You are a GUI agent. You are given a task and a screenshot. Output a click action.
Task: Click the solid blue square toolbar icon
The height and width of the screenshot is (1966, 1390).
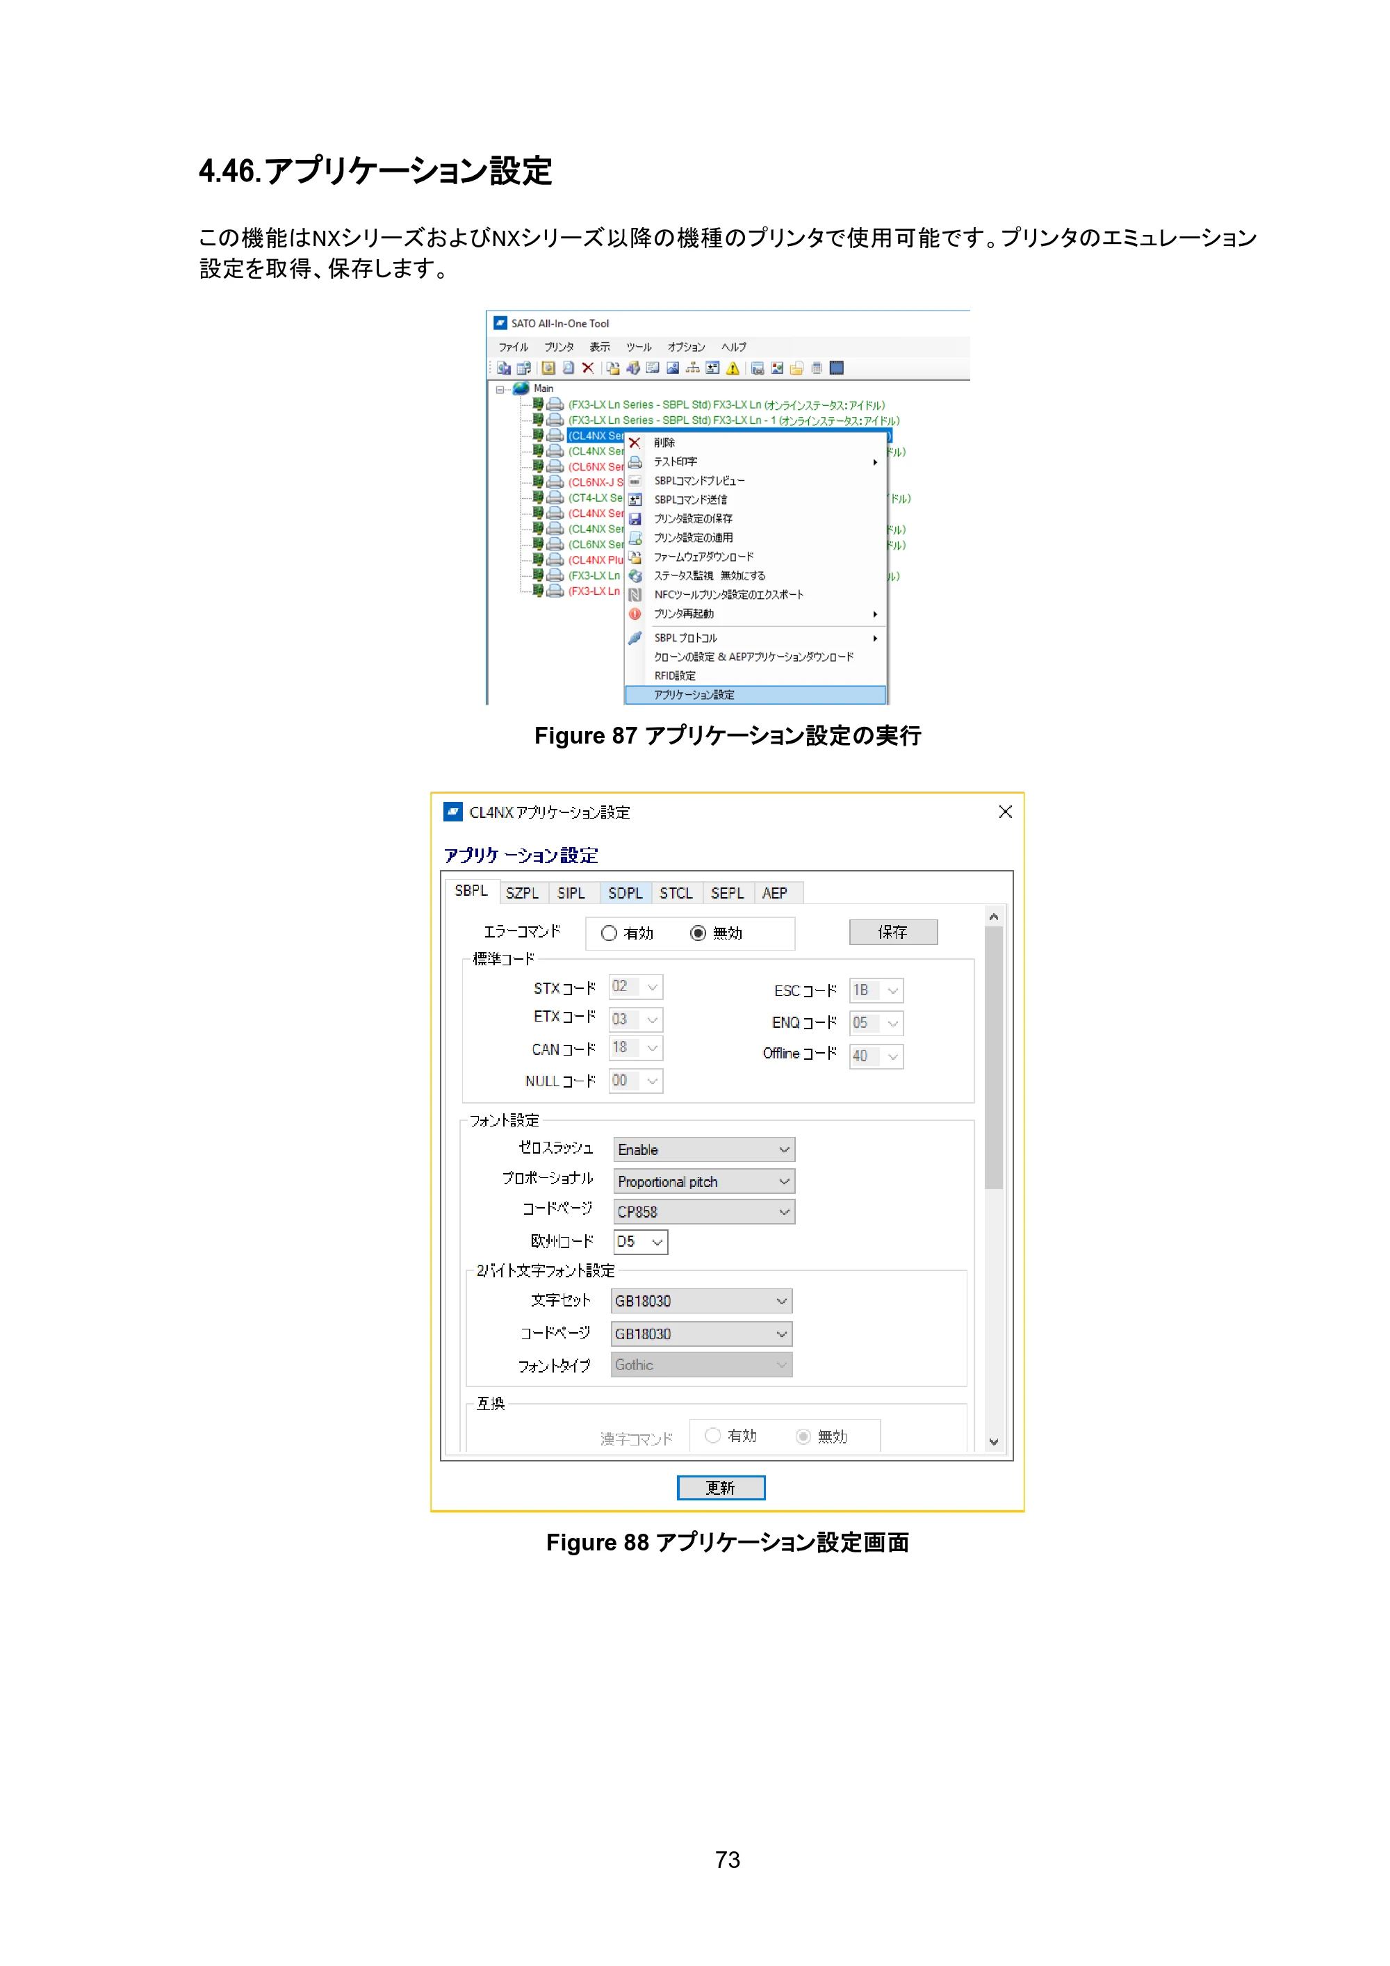837,368
